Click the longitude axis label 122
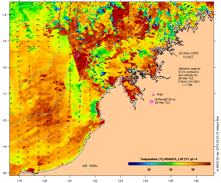This screenshot has height=183, width=221. click(x=95, y=181)
